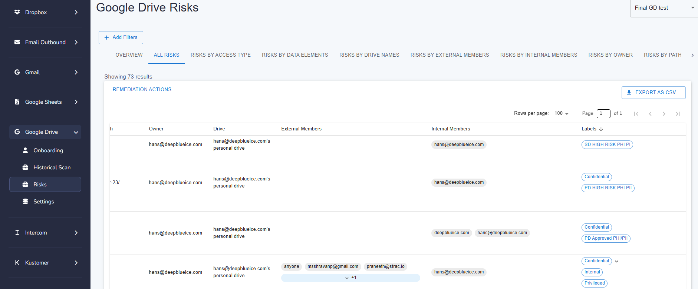Click the PD HIGH RISK PHI PII label
The height and width of the screenshot is (289, 698).
point(608,188)
